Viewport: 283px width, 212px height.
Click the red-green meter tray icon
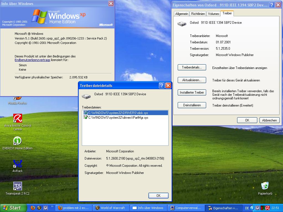[263, 208]
